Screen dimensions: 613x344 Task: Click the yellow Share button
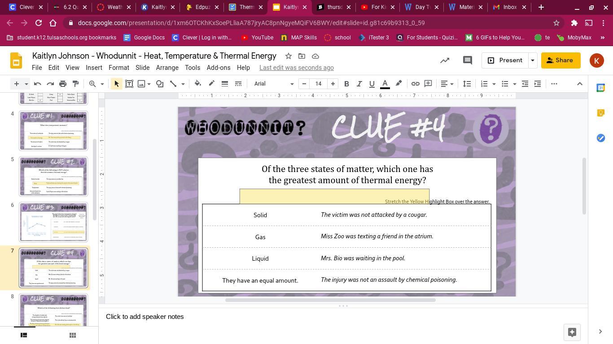click(560, 60)
